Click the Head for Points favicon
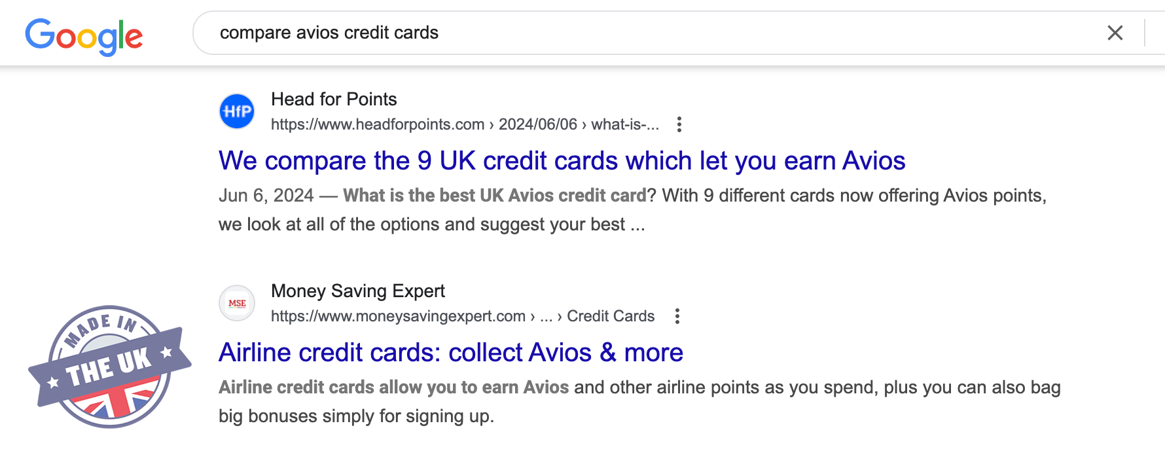Viewport: 1165px width, 449px height. 237,111
